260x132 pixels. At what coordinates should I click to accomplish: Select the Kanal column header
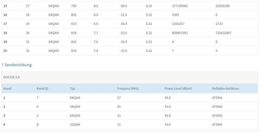7,88
